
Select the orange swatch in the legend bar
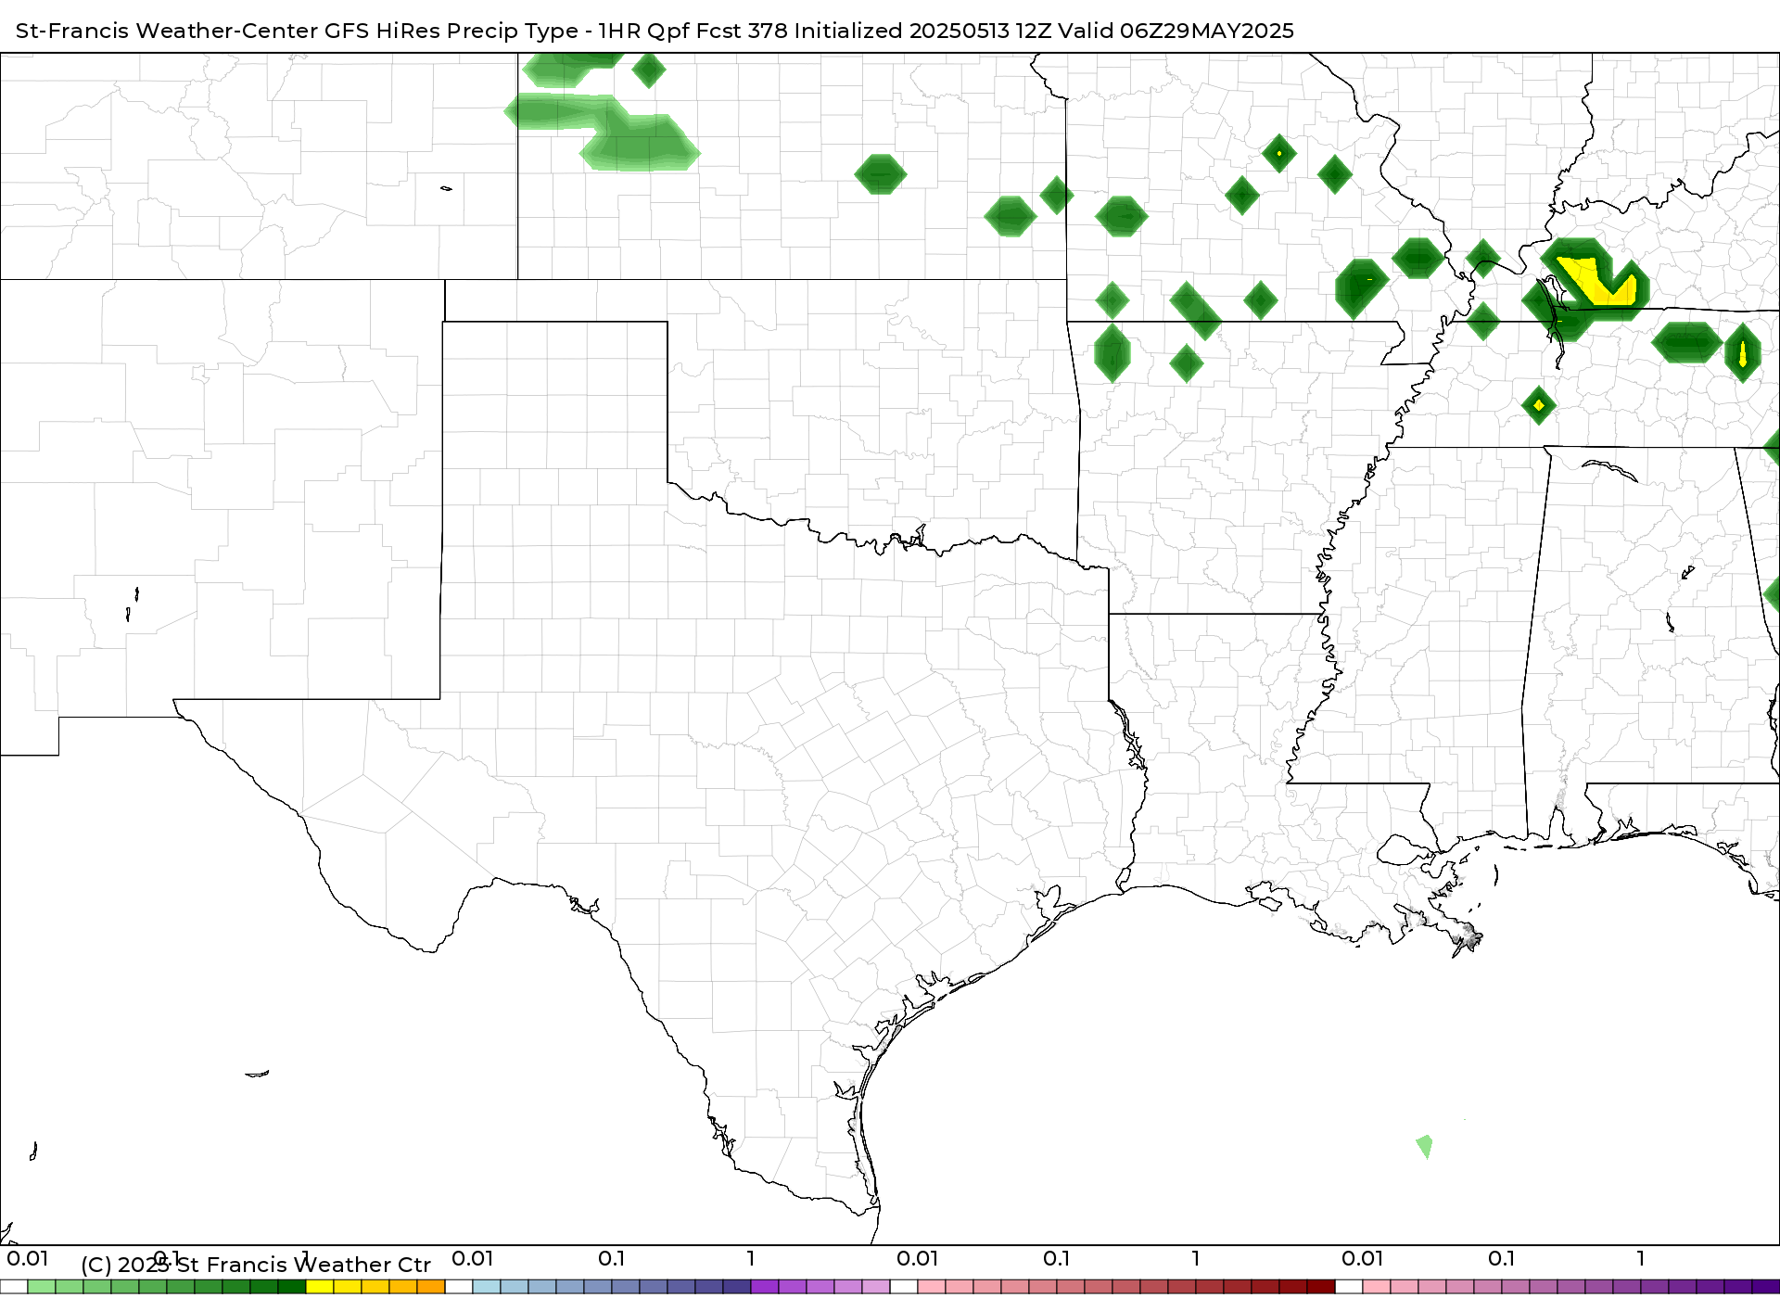click(x=431, y=1287)
